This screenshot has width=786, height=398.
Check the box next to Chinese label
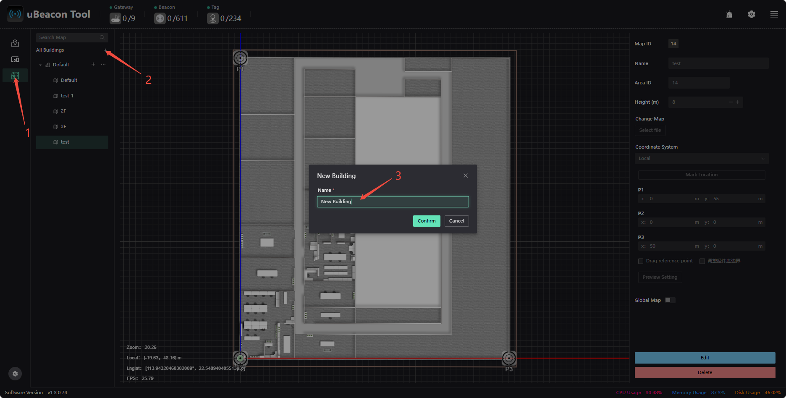tap(702, 261)
